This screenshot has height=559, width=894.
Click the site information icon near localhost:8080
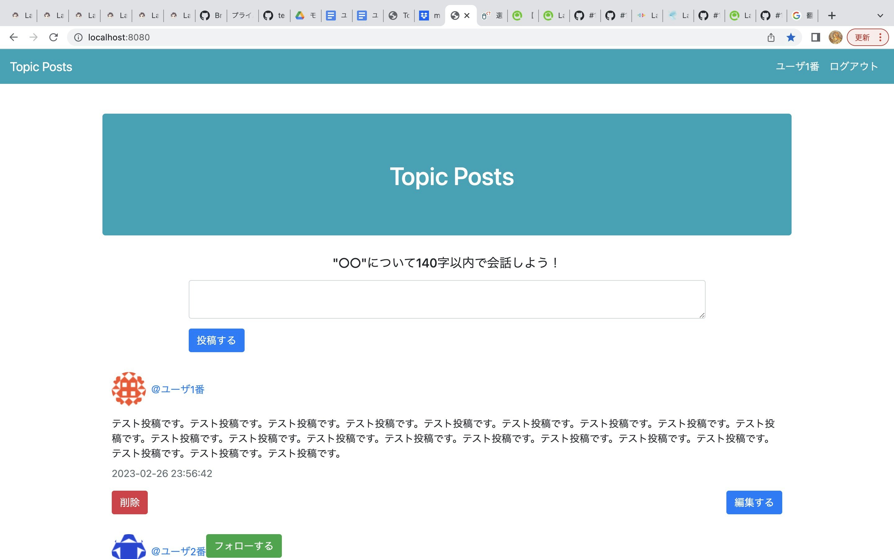78,37
